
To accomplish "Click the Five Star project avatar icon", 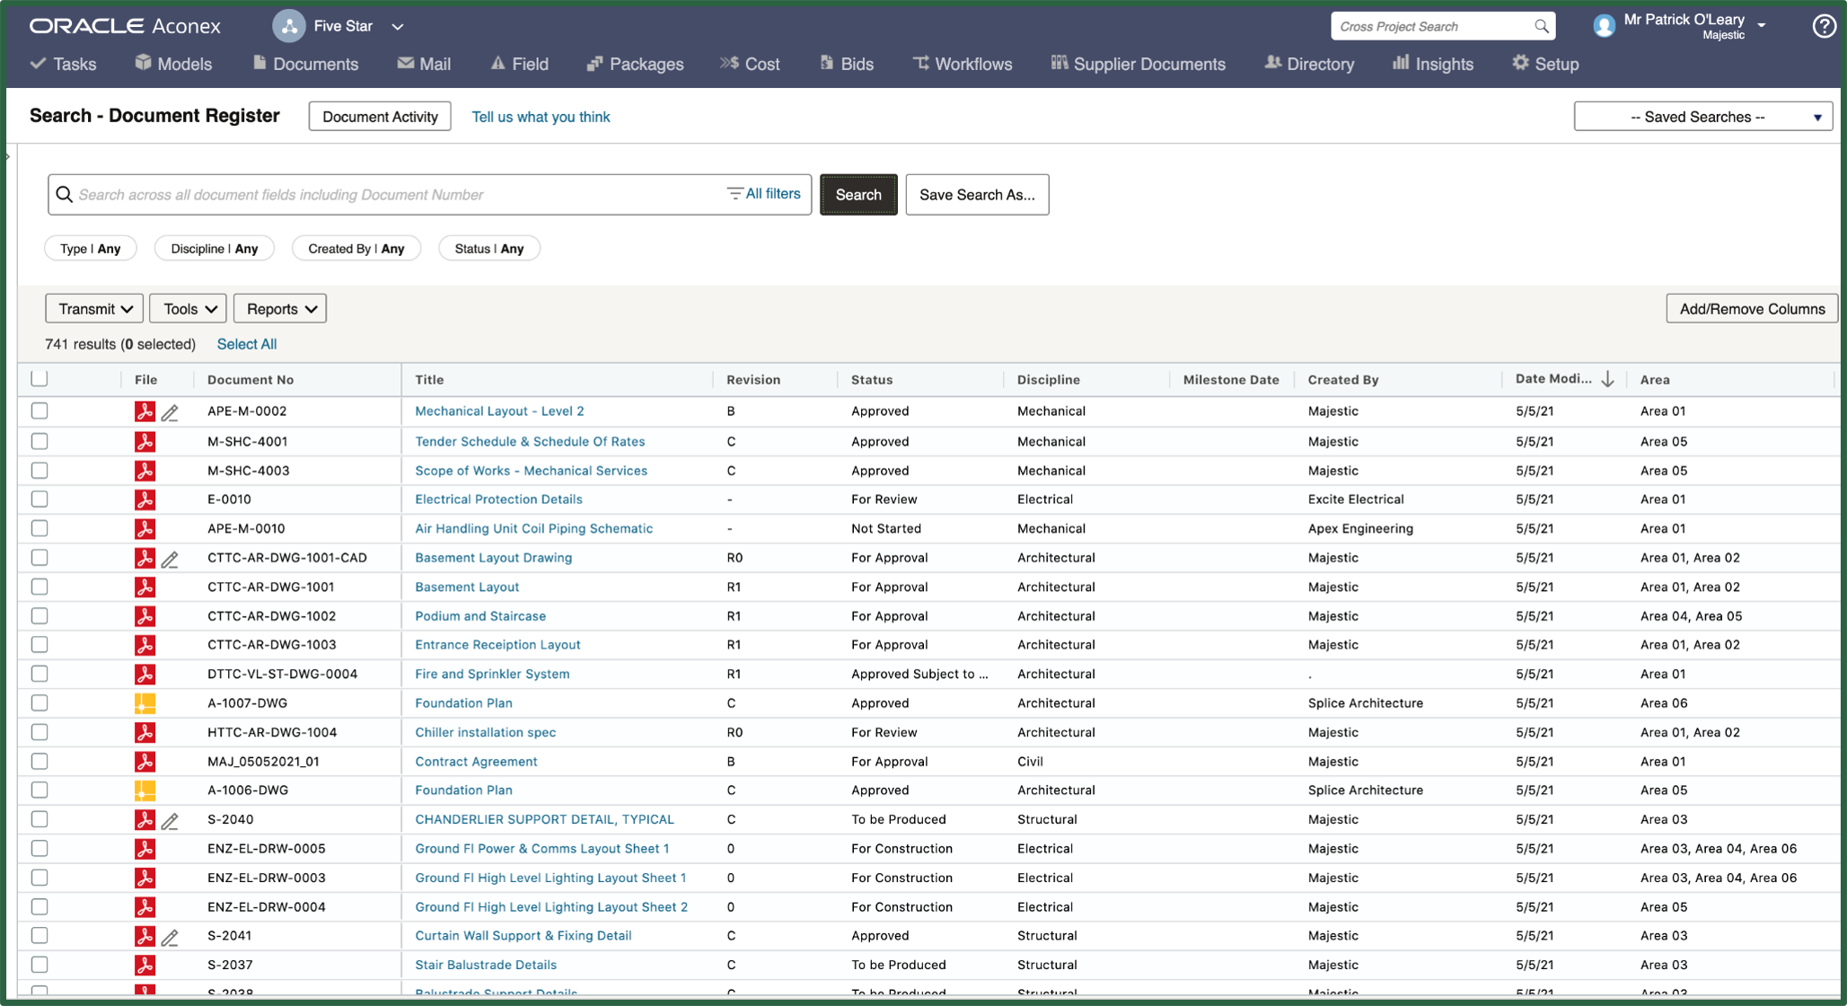I will pos(288,25).
